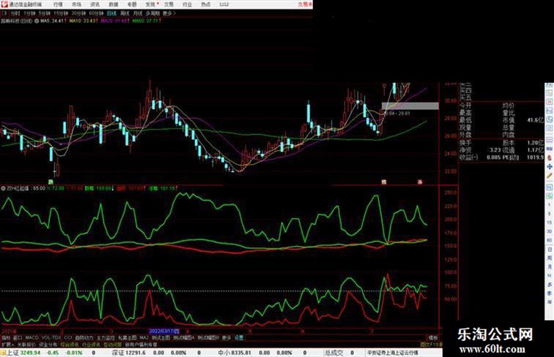
Task: Click the indicator settings icon in the sub-chart header
Action: [4, 188]
